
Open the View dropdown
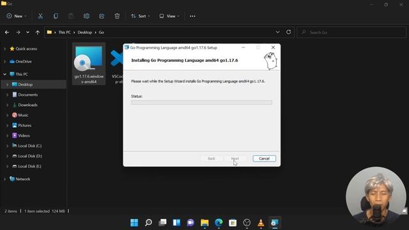click(169, 16)
